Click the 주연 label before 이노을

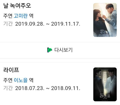(8, 80)
